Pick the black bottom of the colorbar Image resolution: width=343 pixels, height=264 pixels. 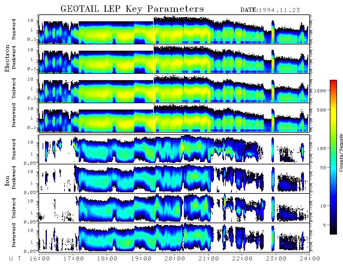(333, 232)
